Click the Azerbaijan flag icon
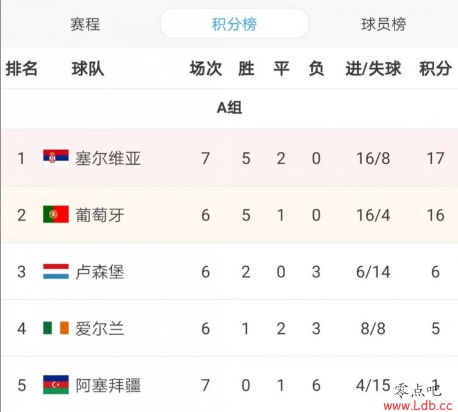 [56, 385]
